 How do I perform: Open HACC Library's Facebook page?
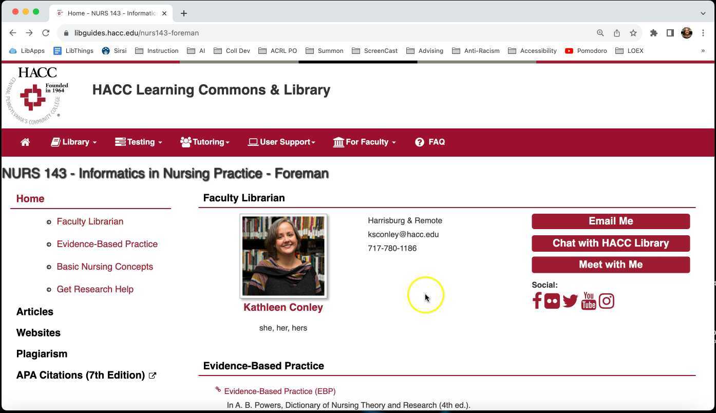(537, 301)
